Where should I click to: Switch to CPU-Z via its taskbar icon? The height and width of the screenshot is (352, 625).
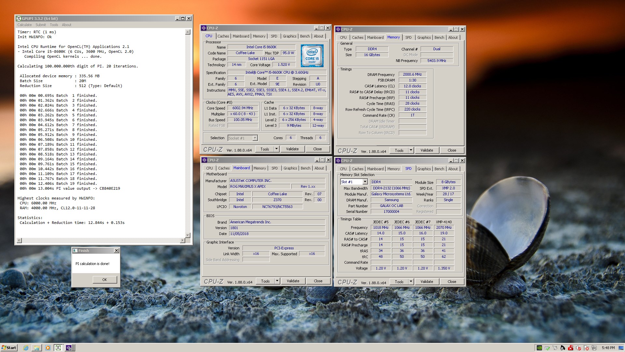click(69, 348)
